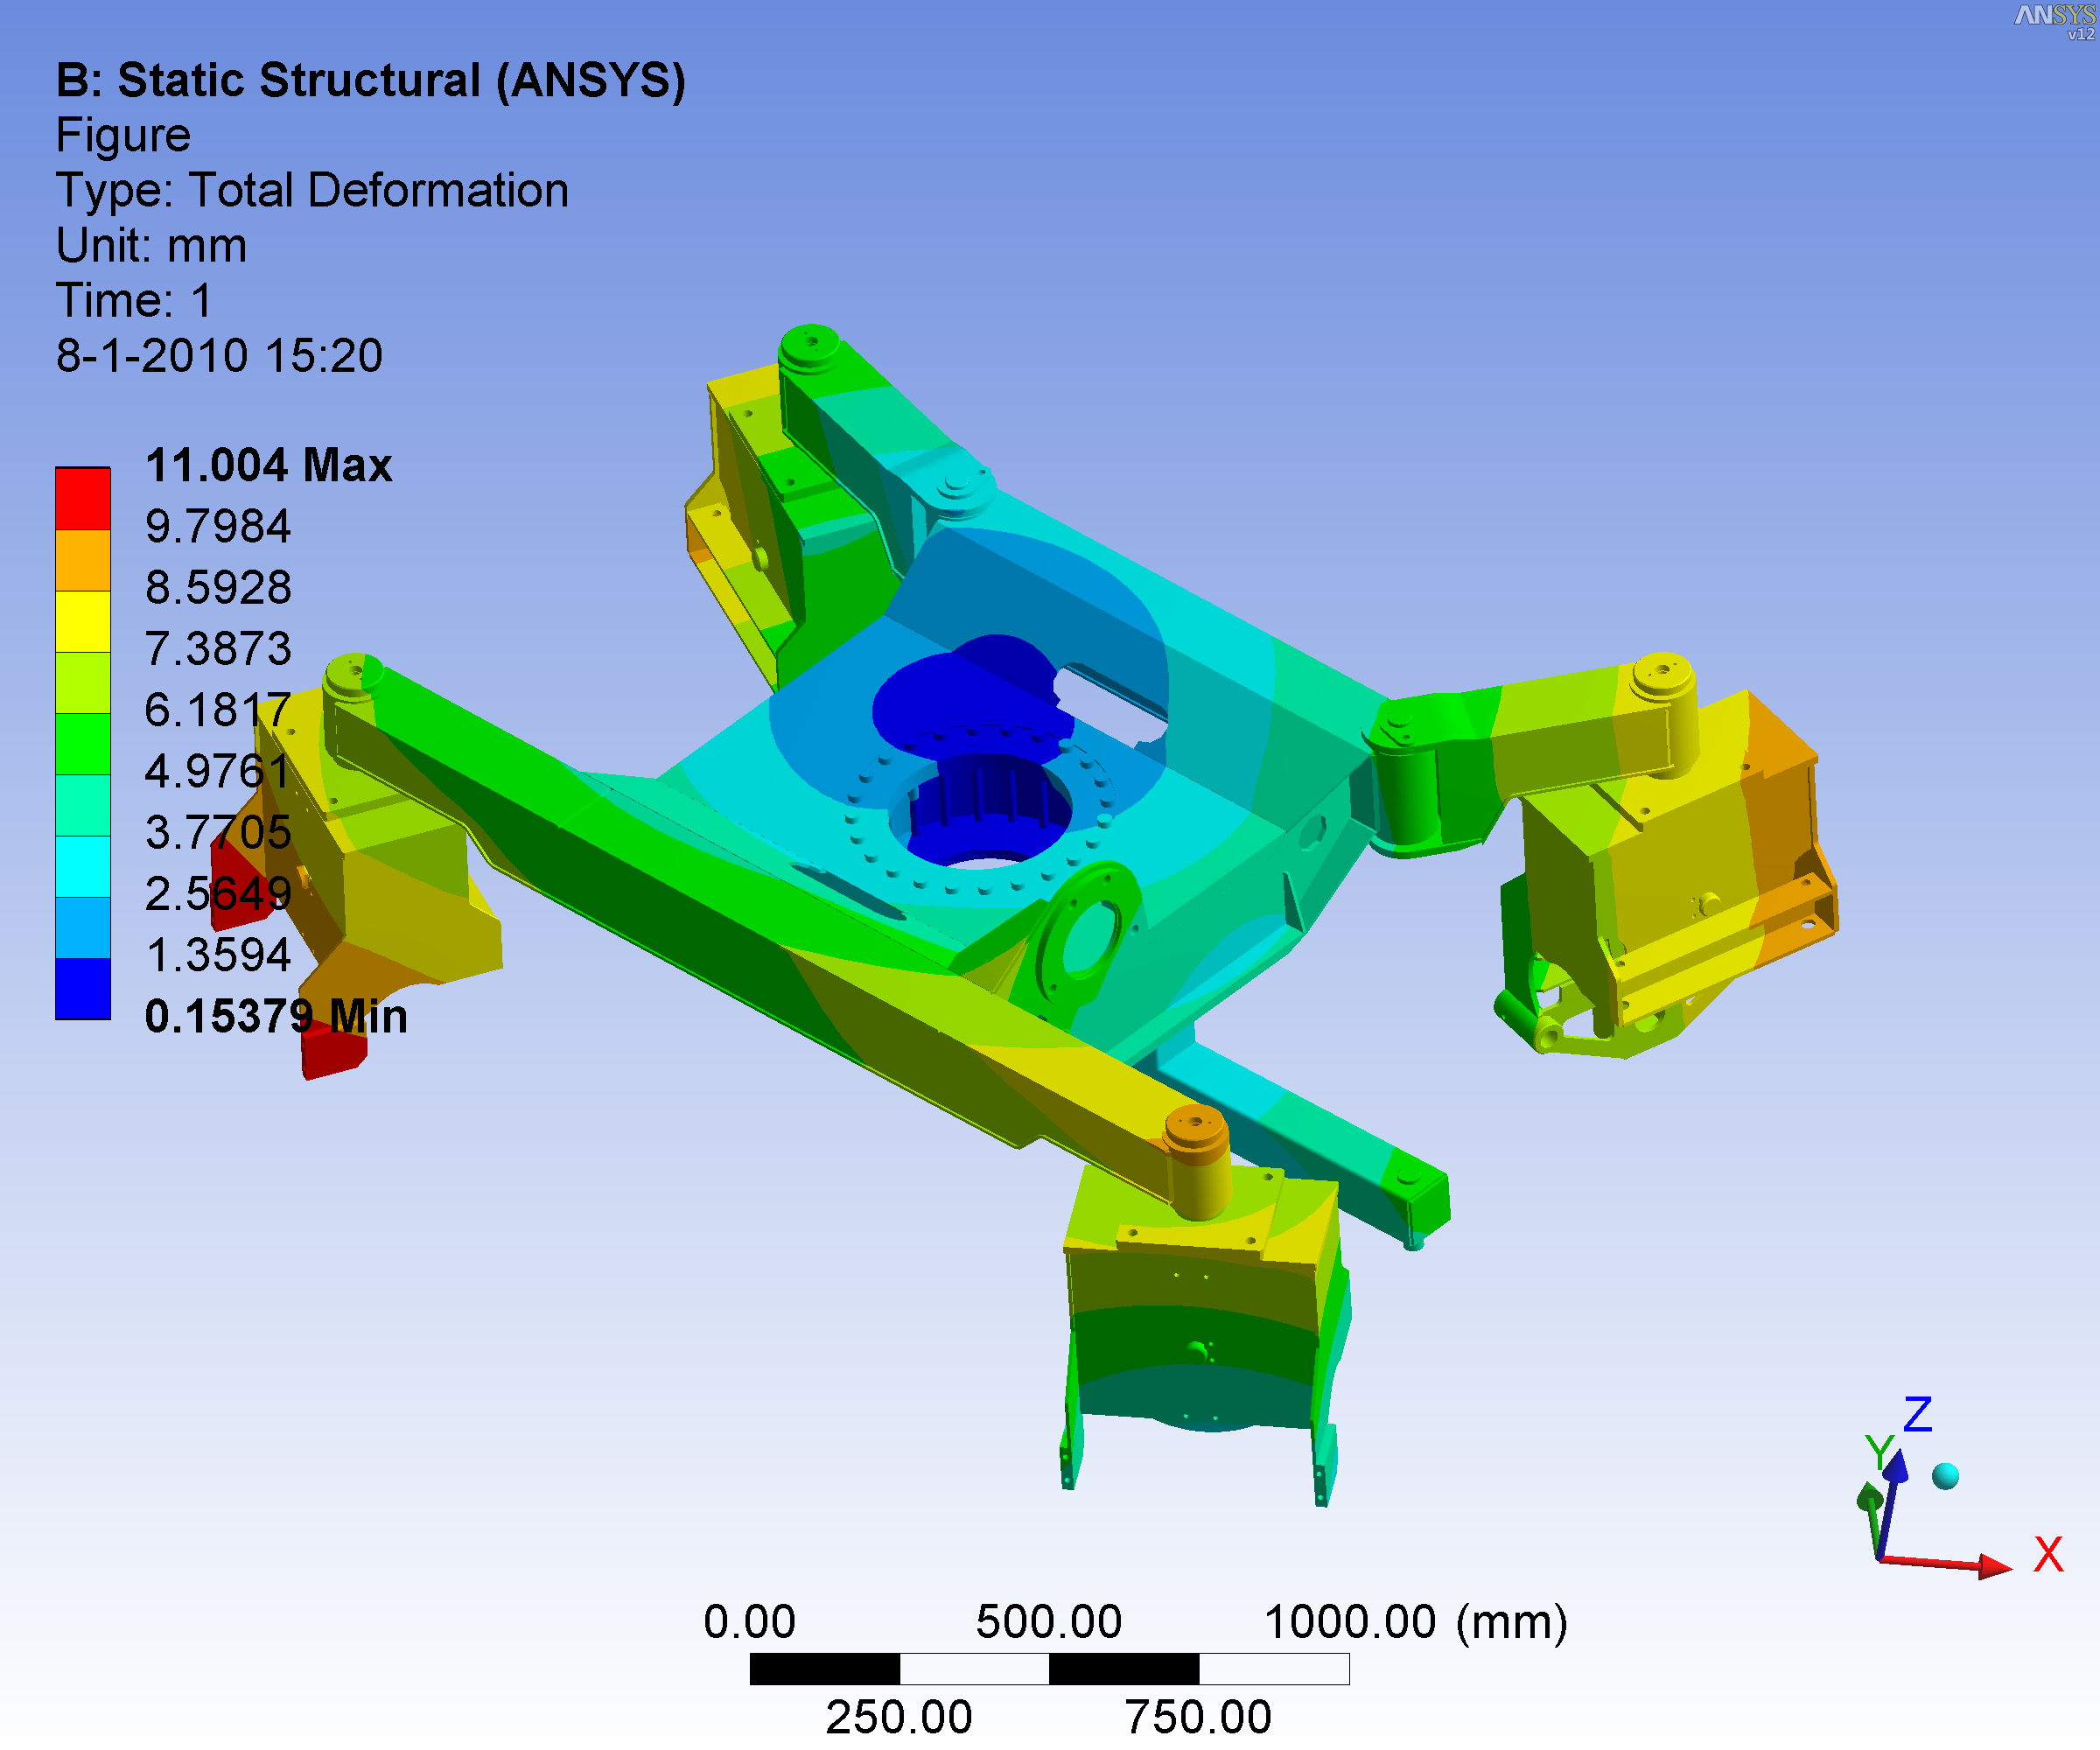Click the orange legend color band
This screenshot has width=2100, height=1750.
click(x=83, y=560)
